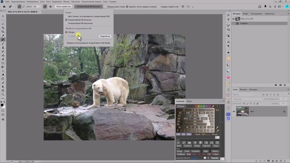
Task: Click the Lumenzia Tutorials button
Action: pos(215,158)
